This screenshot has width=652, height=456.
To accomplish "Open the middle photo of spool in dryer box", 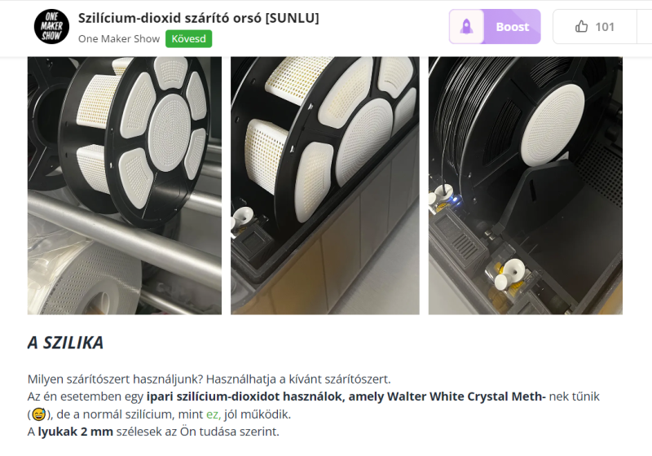I will tap(324, 185).
